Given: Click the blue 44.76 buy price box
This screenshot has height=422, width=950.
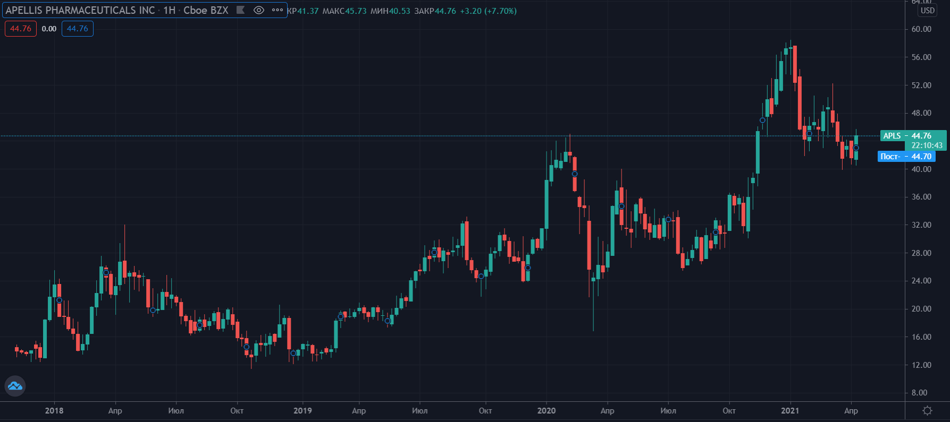Looking at the screenshot, I should coord(78,29).
